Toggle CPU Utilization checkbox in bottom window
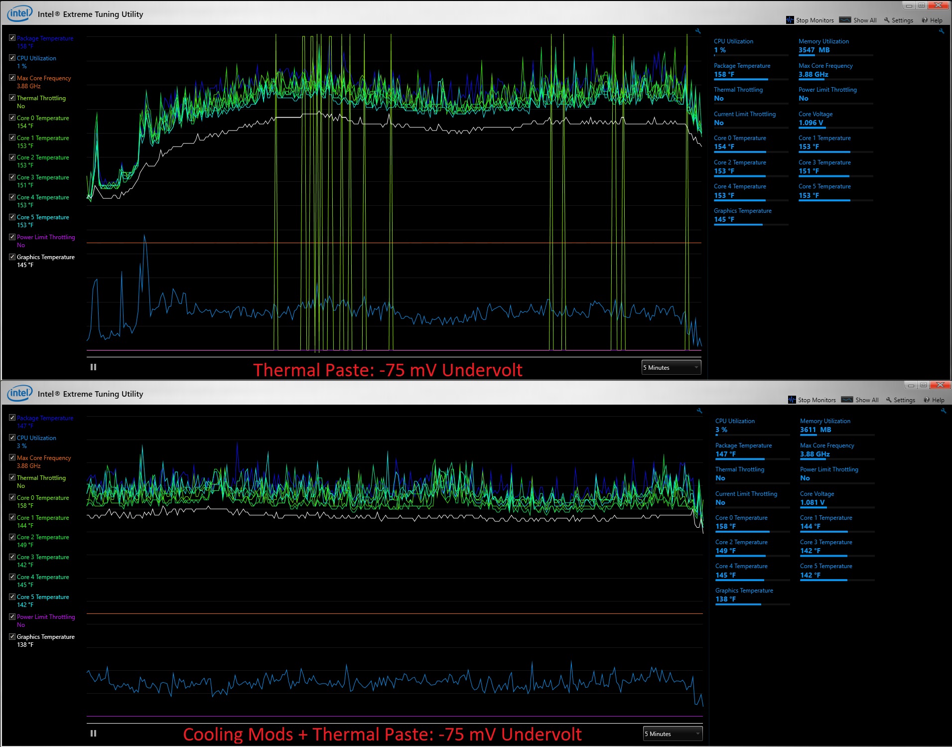 (12, 438)
